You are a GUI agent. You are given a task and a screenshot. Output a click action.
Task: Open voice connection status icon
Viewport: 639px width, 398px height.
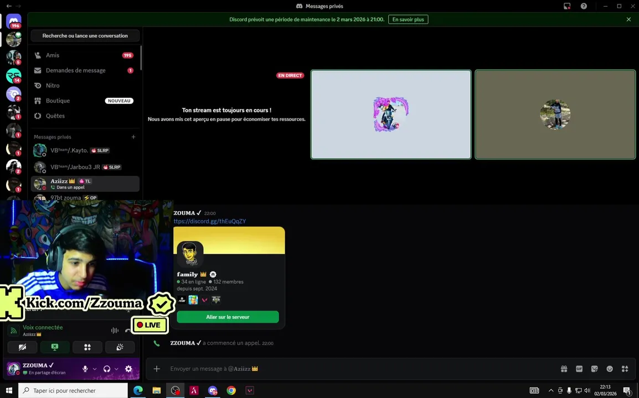click(13, 331)
